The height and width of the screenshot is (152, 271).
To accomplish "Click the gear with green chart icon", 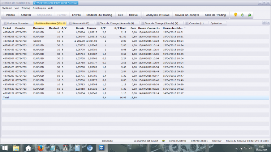I will click(250, 15).
